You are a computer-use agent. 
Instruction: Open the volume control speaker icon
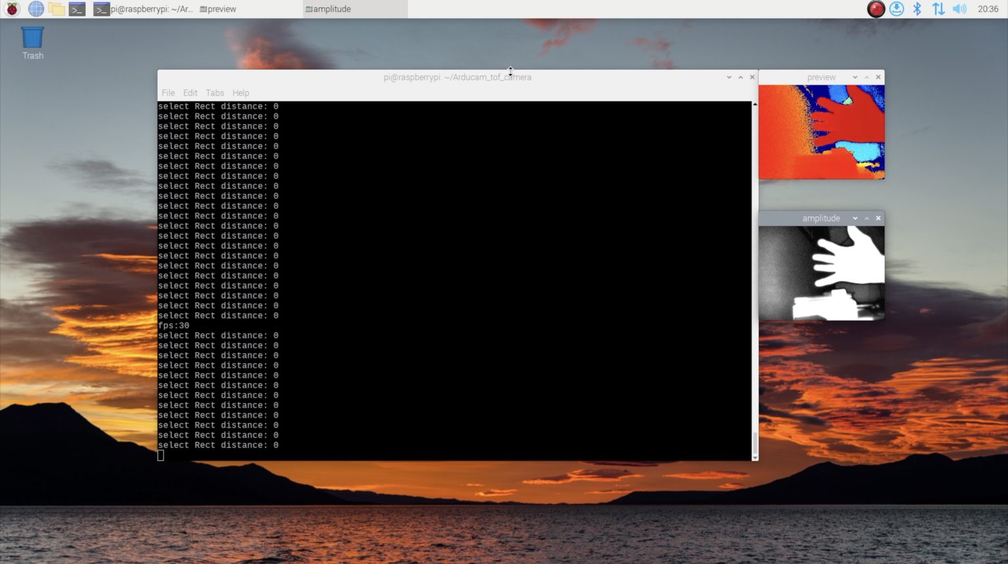click(x=959, y=9)
